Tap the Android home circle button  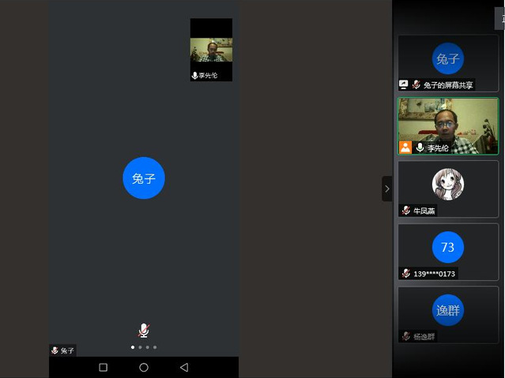pyautogui.click(x=144, y=367)
